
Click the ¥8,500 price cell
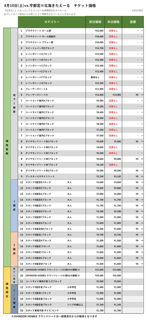click(100, 118)
